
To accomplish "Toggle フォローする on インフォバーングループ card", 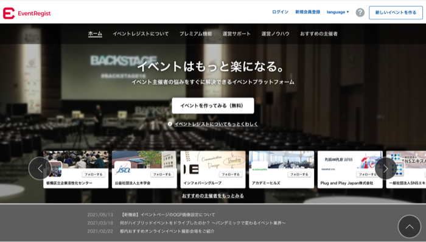I will pyautogui.click(x=231, y=174).
